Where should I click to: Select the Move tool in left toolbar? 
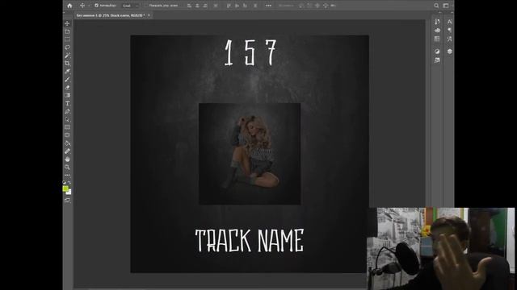(x=67, y=23)
